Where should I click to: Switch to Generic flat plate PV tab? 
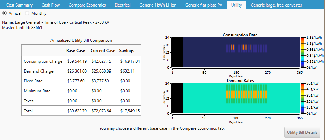[x=204, y=5]
